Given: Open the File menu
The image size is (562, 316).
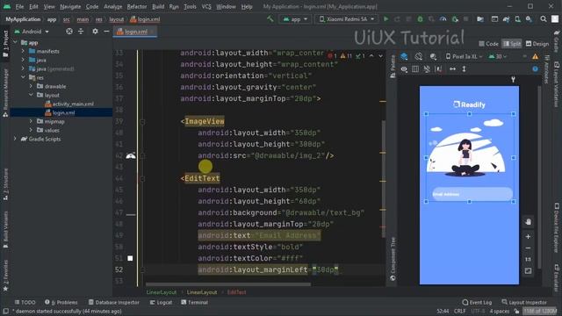Looking at the screenshot, I should click(19, 6).
